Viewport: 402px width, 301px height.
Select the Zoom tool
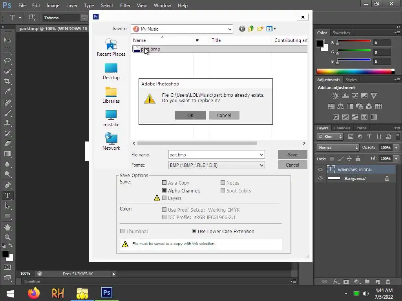pyautogui.click(x=7, y=237)
